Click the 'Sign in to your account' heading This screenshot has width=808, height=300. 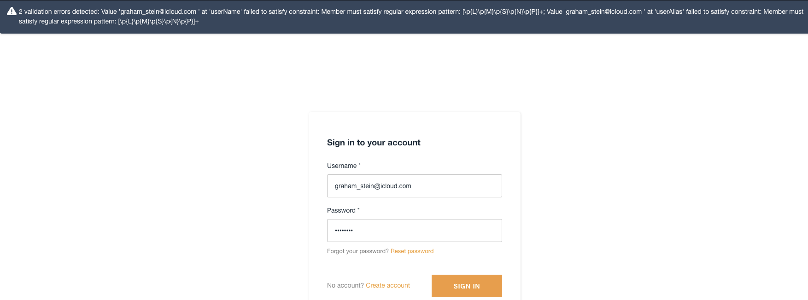tap(373, 143)
